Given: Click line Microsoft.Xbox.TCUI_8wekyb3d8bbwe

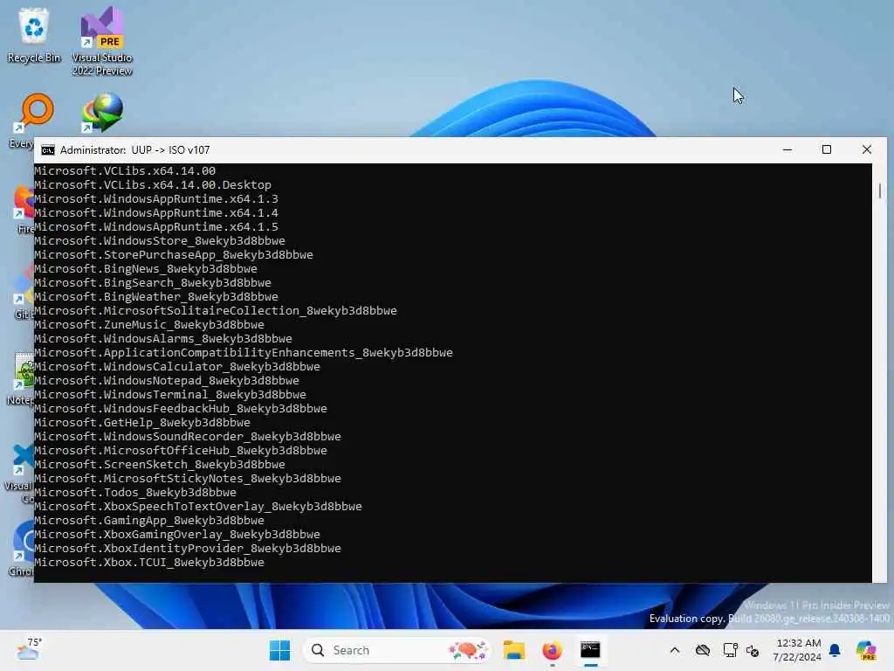Looking at the screenshot, I should (149, 562).
